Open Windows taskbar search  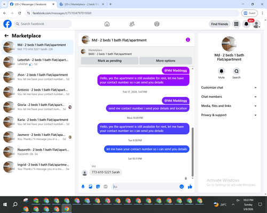[x=15, y=204]
